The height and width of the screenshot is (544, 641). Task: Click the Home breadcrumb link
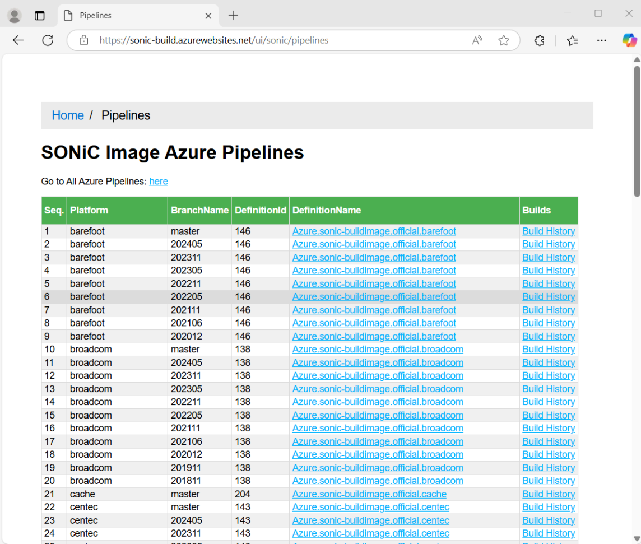tap(68, 115)
